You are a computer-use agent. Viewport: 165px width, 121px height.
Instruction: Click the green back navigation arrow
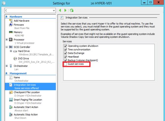click(60, 10)
